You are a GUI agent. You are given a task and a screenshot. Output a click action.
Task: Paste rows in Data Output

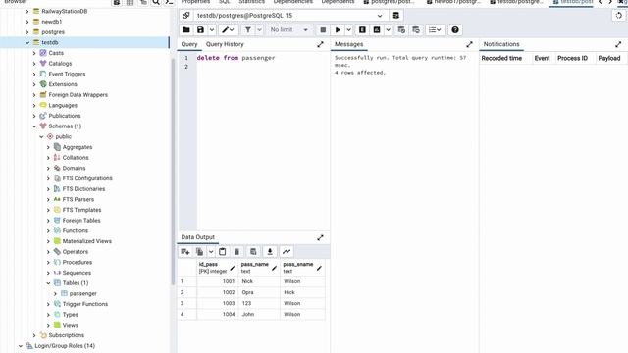pos(223,251)
